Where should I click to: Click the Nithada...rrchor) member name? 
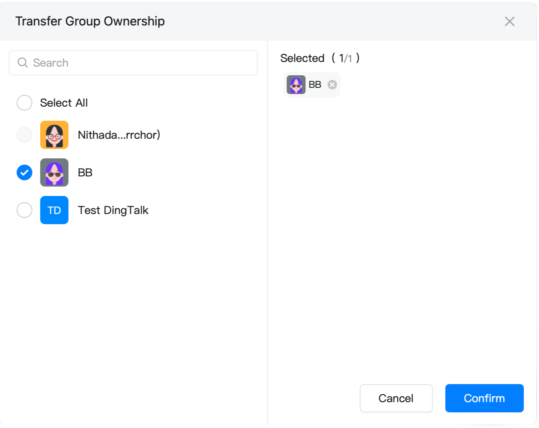pyautogui.click(x=119, y=135)
